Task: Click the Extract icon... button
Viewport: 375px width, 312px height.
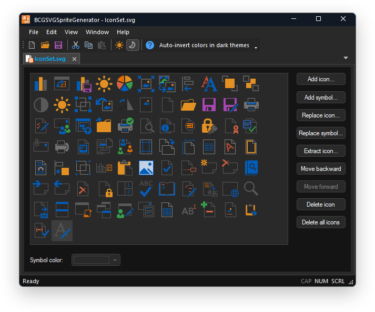Action: tap(321, 151)
